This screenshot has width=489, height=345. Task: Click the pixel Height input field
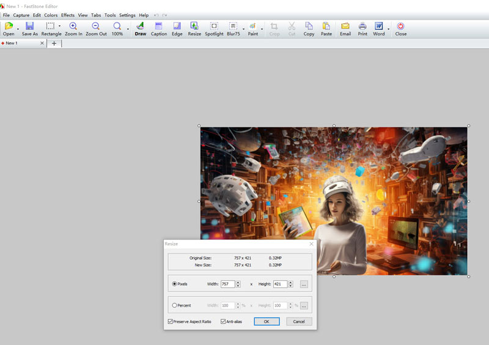click(x=280, y=284)
